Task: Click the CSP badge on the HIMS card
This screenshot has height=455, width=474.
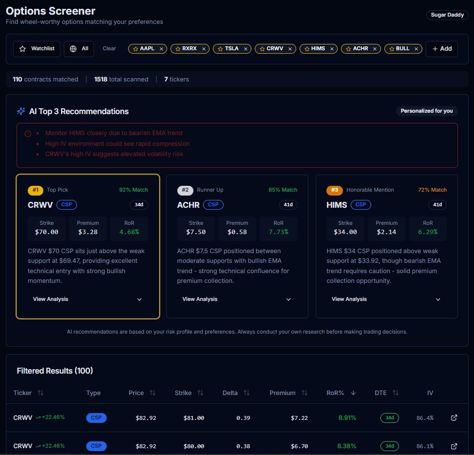Action: pos(360,205)
